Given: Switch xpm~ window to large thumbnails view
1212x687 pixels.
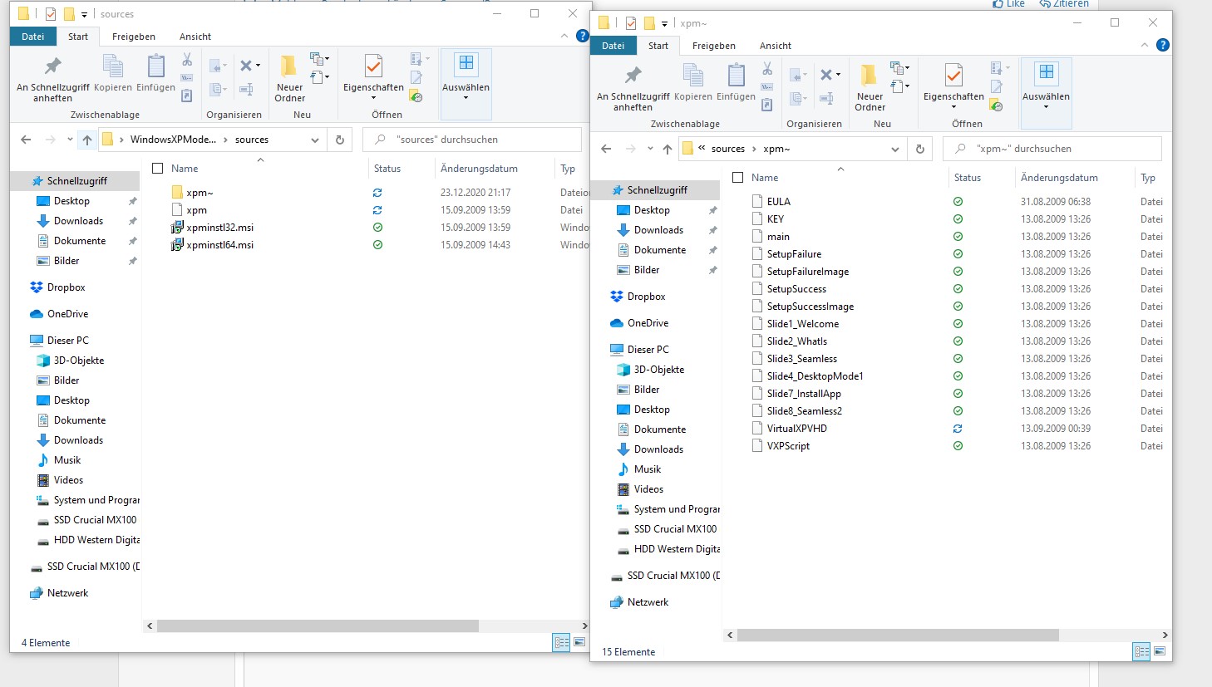Looking at the screenshot, I should [1160, 651].
